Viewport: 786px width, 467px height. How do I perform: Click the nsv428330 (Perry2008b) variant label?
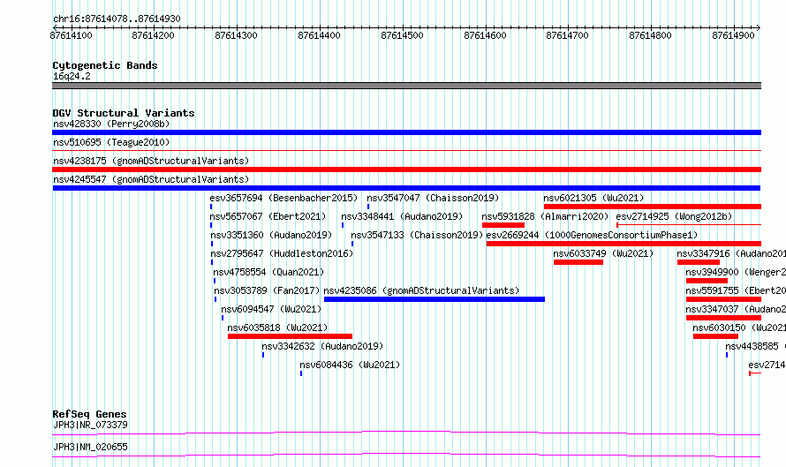pos(111,124)
